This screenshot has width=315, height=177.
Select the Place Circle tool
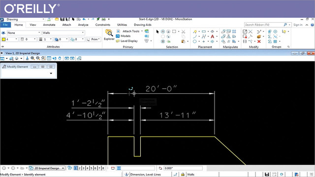195,41
